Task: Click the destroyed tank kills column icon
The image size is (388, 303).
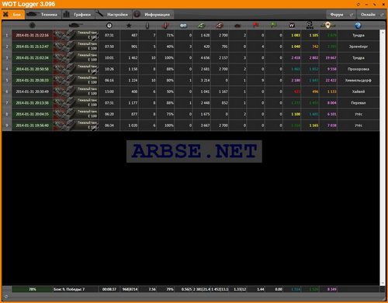Action: pyautogui.click(x=237, y=26)
